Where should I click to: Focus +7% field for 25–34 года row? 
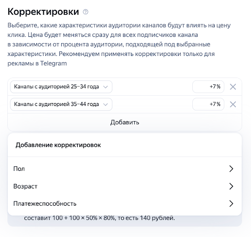(208, 87)
